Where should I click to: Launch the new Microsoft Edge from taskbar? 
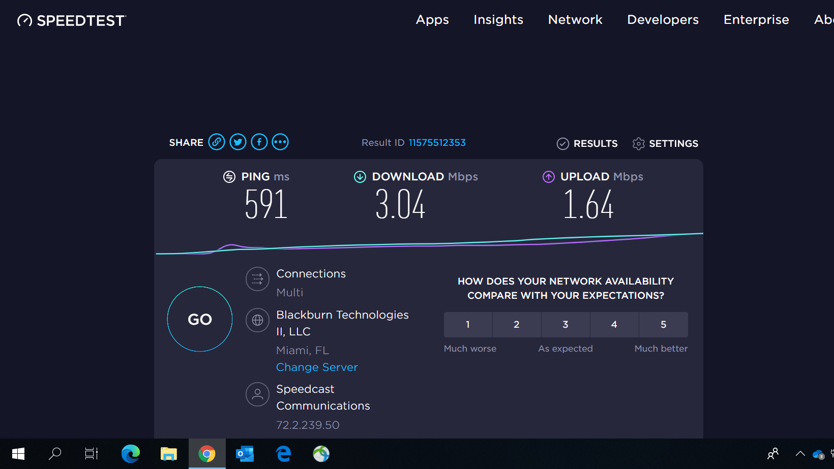[131, 454]
